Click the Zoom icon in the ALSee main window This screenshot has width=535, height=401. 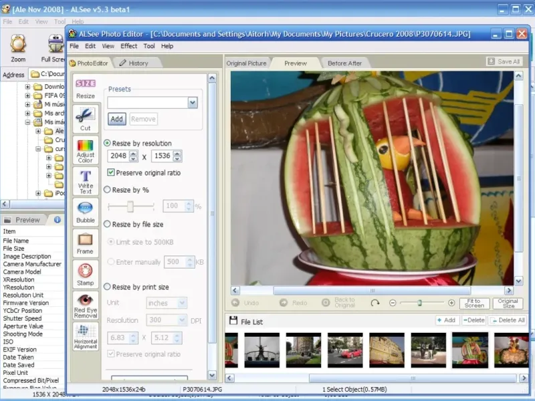pos(18,44)
